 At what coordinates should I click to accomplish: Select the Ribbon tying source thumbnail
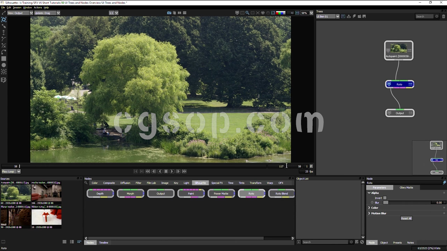coord(46,217)
